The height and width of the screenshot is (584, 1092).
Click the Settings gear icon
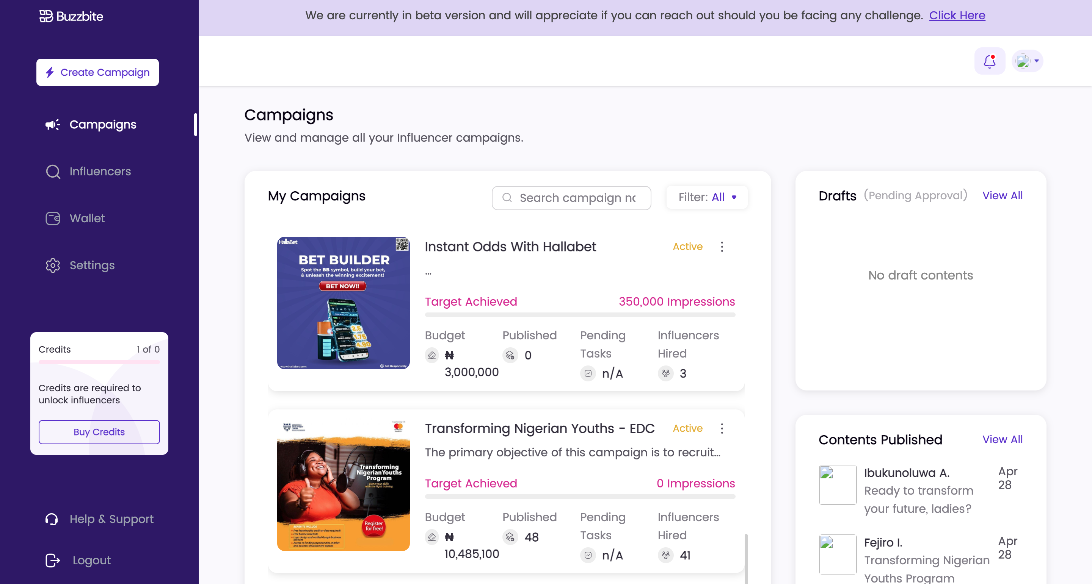tap(53, 265)
